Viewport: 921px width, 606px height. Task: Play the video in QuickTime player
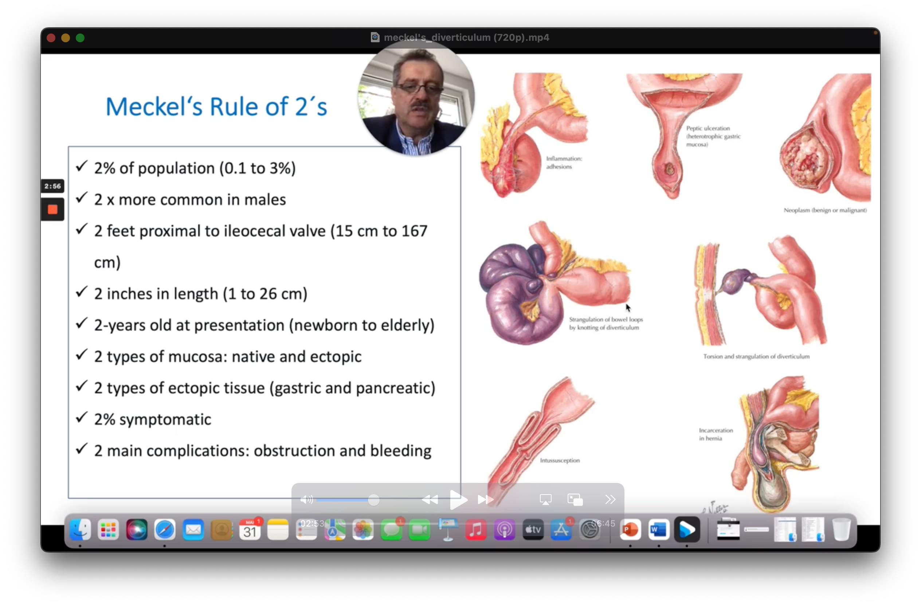(458, 500)
